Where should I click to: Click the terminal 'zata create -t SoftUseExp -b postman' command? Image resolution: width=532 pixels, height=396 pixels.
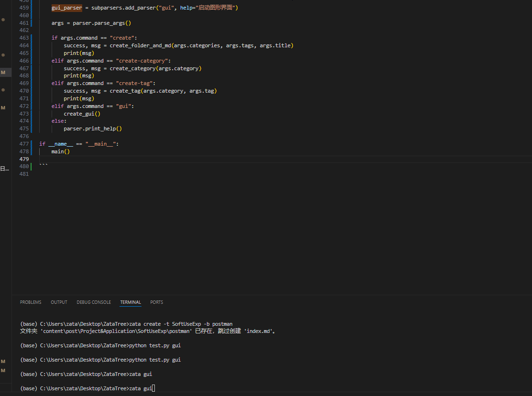point(181,324)
